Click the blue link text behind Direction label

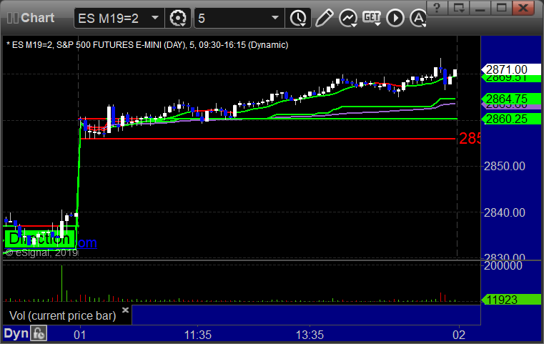(86, 242)
